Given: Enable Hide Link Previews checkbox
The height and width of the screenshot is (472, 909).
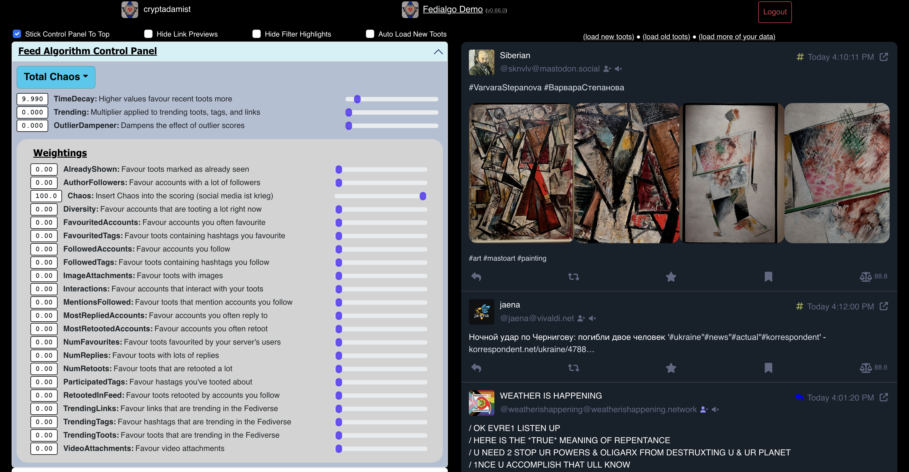Looking at the screenshot, I should (x=148, y=34).
